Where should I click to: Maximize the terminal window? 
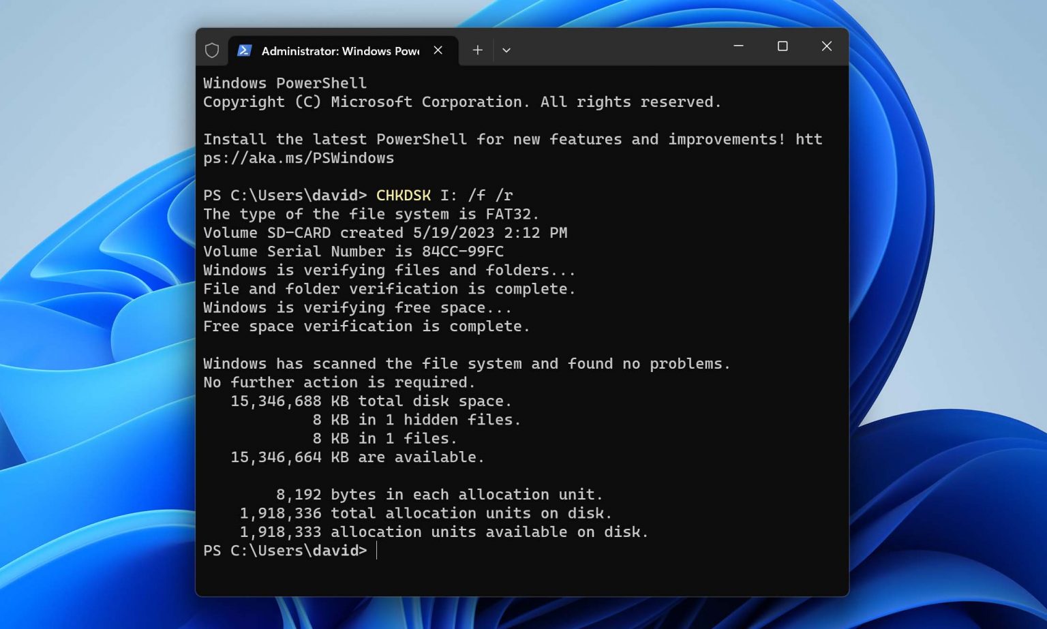click(783, 46)
